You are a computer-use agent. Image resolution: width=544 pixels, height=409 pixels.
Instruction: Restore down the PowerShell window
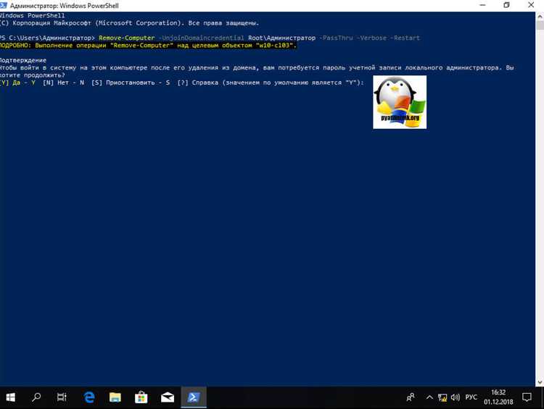tap(506, 5)
